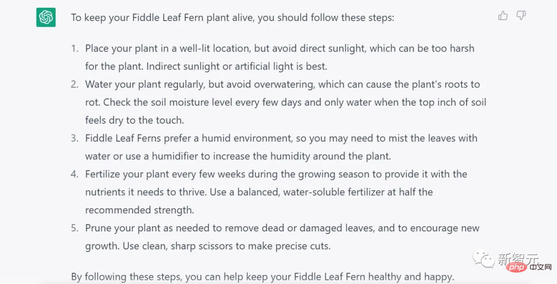Click the step about pruning your plant
This screenshot has height=284, width=557.
282,228
